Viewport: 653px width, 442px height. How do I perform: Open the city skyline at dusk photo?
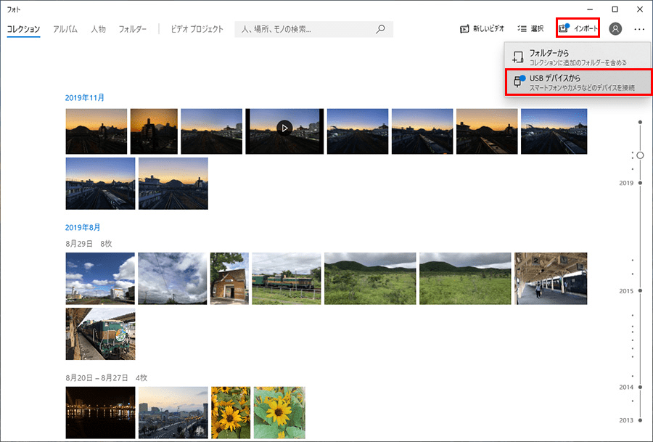point(173,412)
